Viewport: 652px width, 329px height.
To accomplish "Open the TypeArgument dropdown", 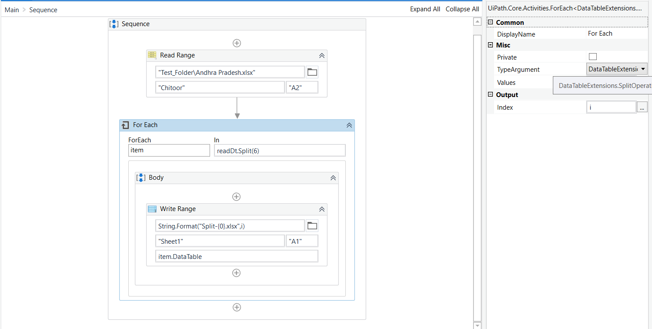I will tap(644, 69).
